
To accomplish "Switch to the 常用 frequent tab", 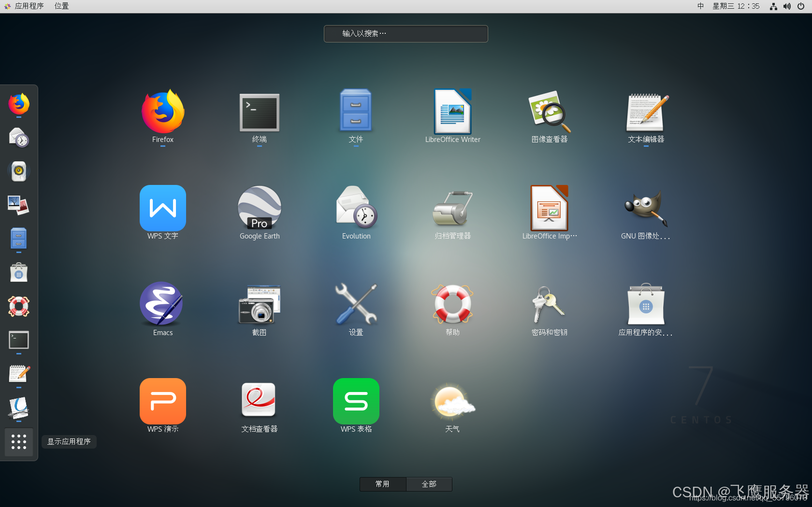I will point(383,484).
